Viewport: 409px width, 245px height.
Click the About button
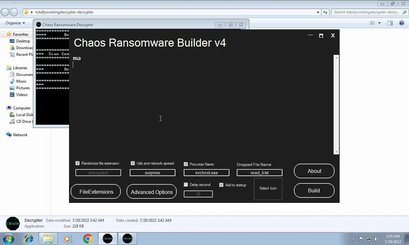[314, 171]
